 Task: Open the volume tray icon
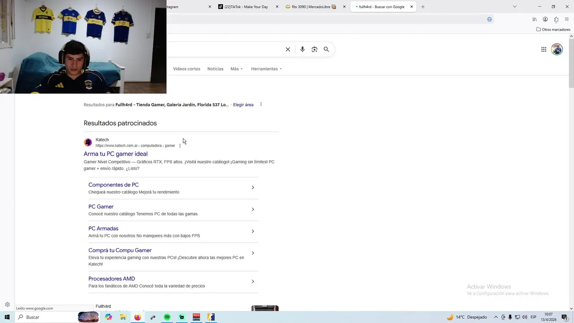tap(524, 317)
